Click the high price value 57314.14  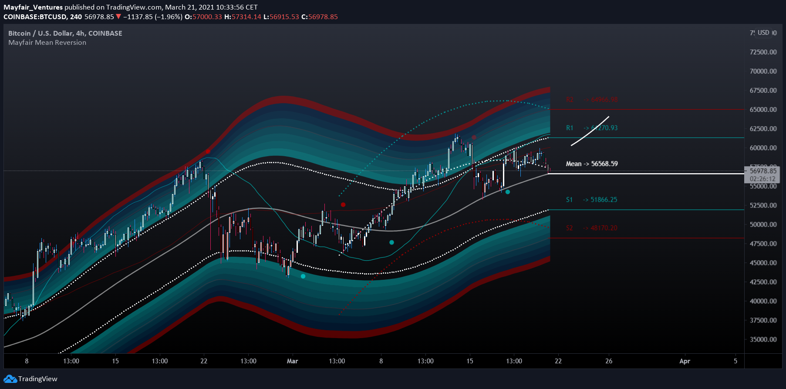(x=246, y=17)
